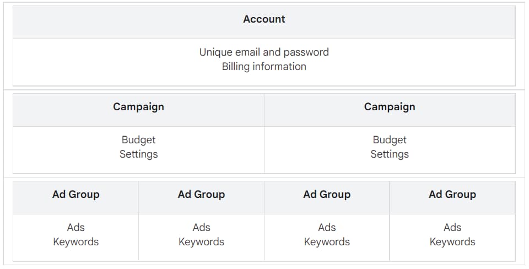Select the first Ad Group header
529x269 pixels.
coord(75,197)
